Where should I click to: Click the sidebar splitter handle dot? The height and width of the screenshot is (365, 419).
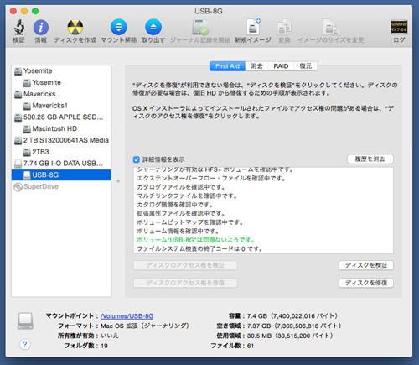pos(118,181)
